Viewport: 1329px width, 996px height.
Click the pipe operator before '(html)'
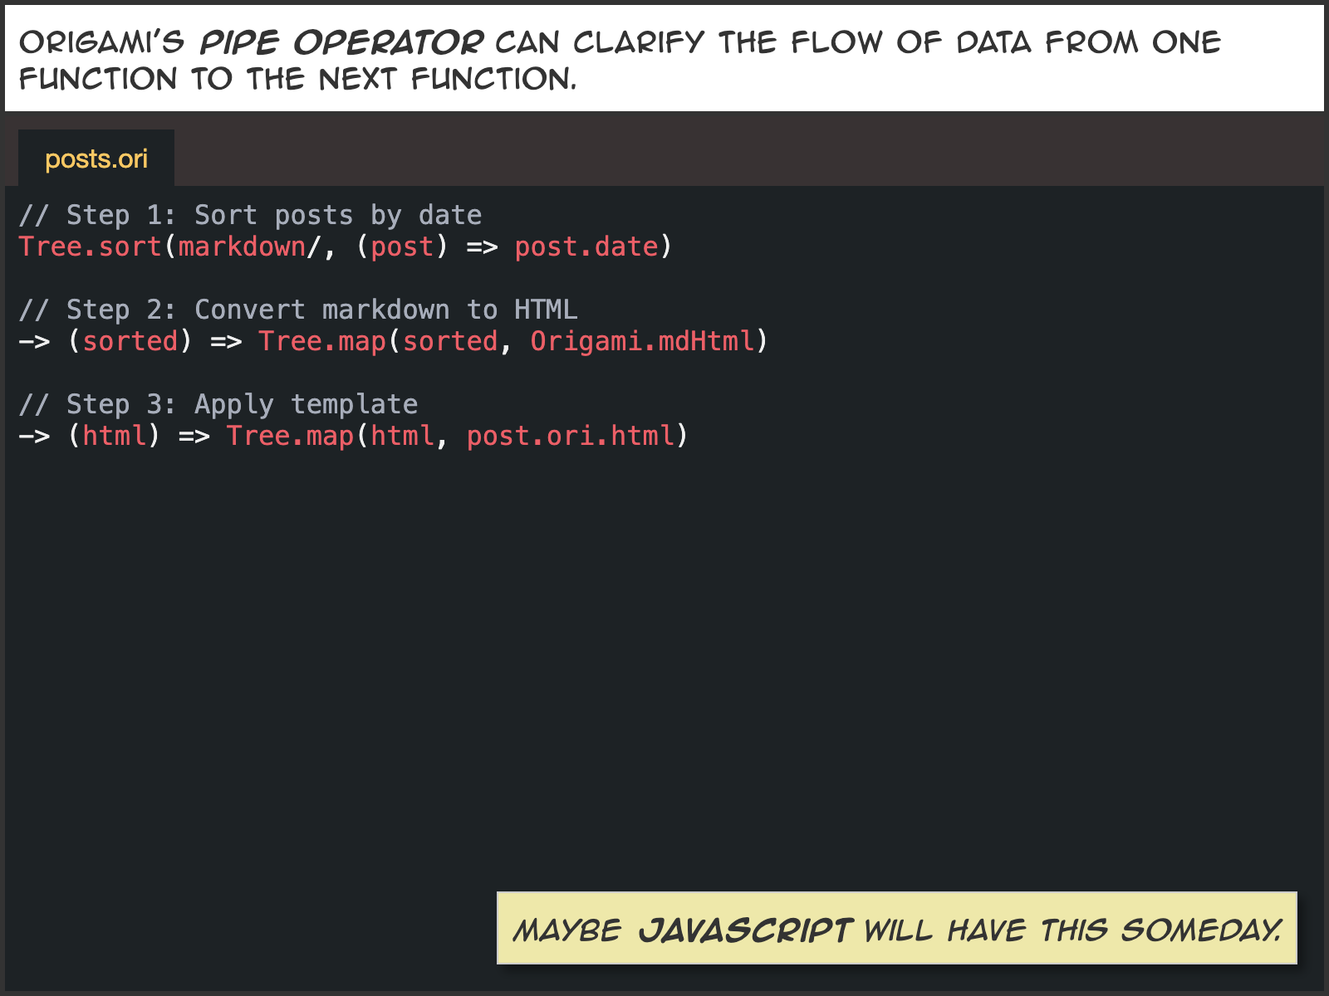click(34, 436)
